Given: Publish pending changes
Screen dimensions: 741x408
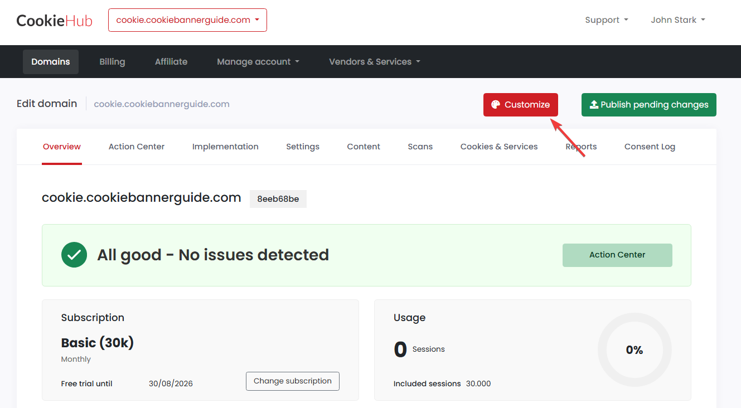Looking at the screenshot, I should coord(649,105).
